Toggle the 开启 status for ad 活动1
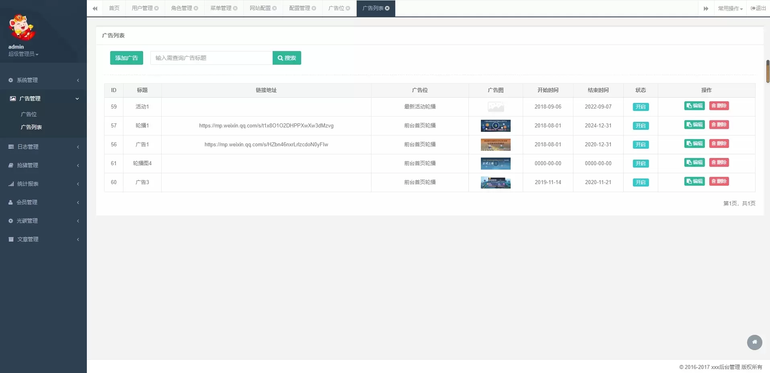This screenshot has width=770, height=373. [641, 107]
